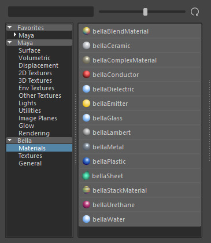The width and height of the screenshot is (211, 243).
Task: Click the bellaWater sphere icon
Action: click(86, 219)
